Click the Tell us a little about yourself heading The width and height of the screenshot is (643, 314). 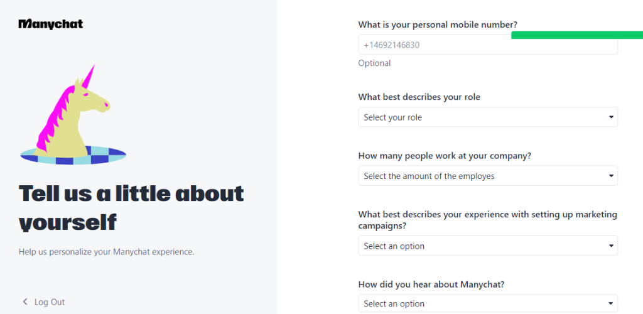point(131,208)
